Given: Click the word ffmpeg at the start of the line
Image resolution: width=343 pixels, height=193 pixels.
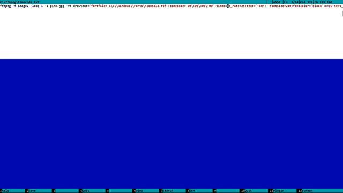Looking at the screenshot, I should tap(5, 6).
